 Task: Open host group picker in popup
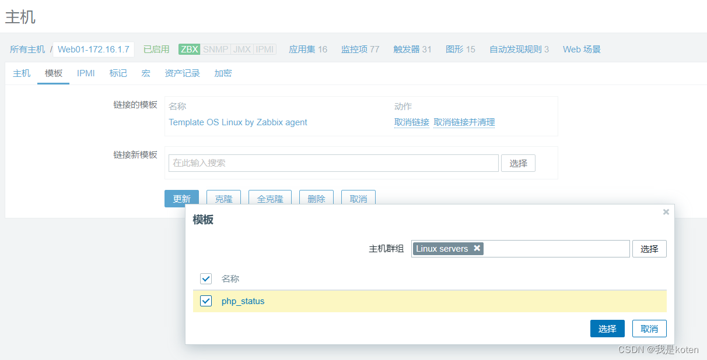649,249
